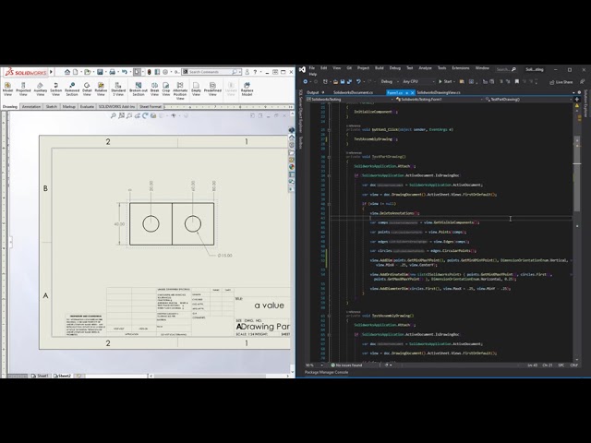
Task: Click the Ø15.00 diameter dimension
Action: click(x=225, y=256)
